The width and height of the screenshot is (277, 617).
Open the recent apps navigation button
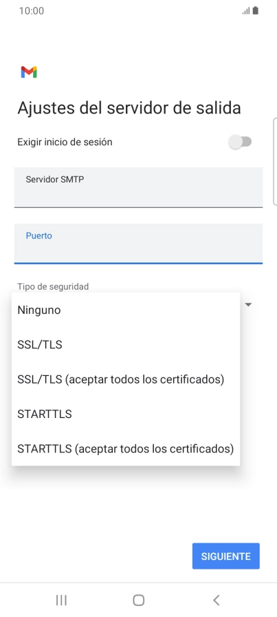[x=61, y=600]
